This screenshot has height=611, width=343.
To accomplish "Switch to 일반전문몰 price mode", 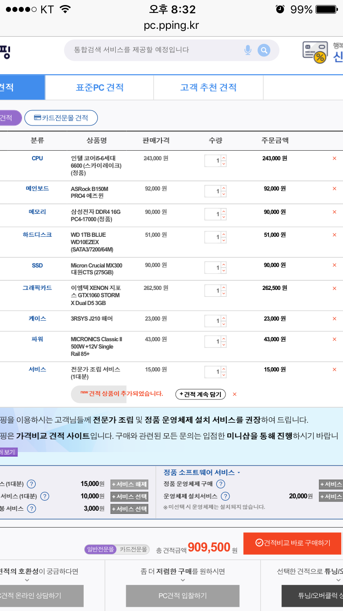I will [101, 549].
